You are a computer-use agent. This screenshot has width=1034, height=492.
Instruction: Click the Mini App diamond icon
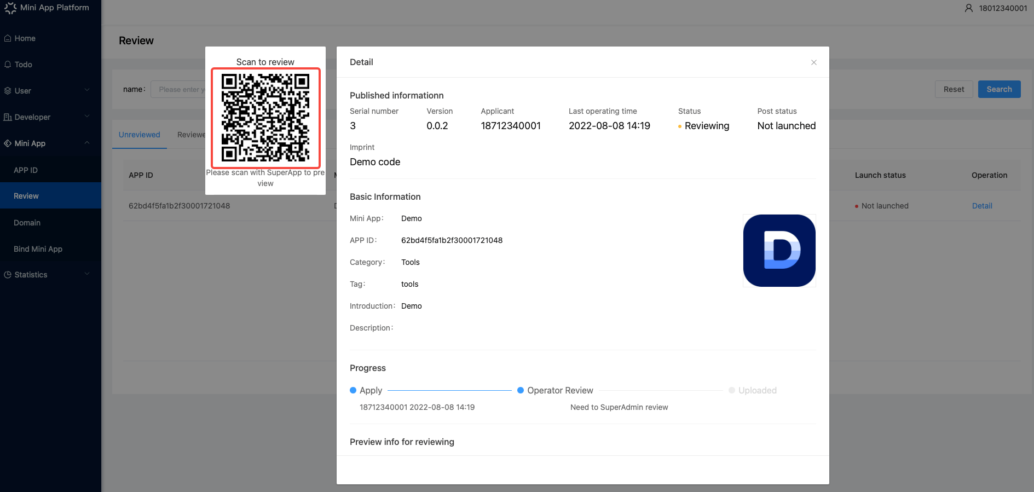tap(8, 143)
